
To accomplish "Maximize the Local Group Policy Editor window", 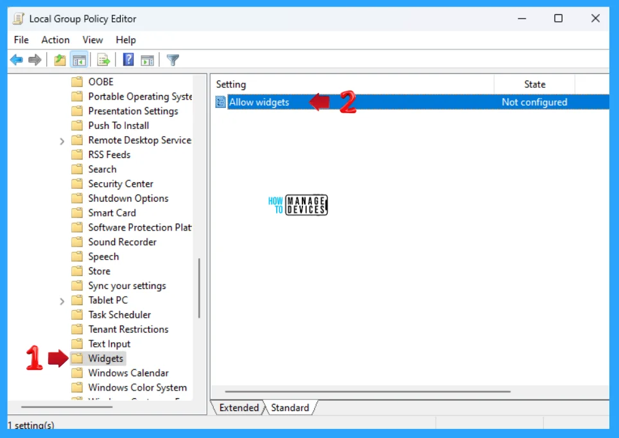I will click(x=558, y=18).
